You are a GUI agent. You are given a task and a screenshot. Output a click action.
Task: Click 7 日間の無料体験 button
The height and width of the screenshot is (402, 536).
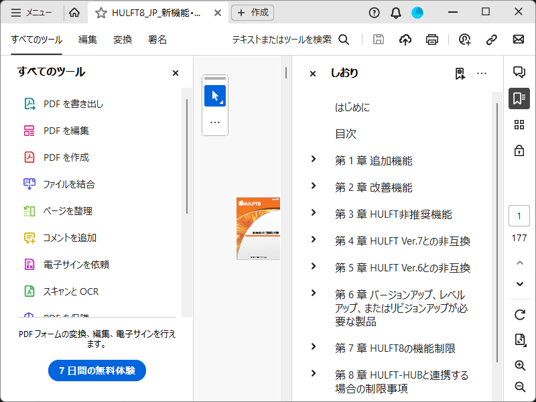(97, 371)
